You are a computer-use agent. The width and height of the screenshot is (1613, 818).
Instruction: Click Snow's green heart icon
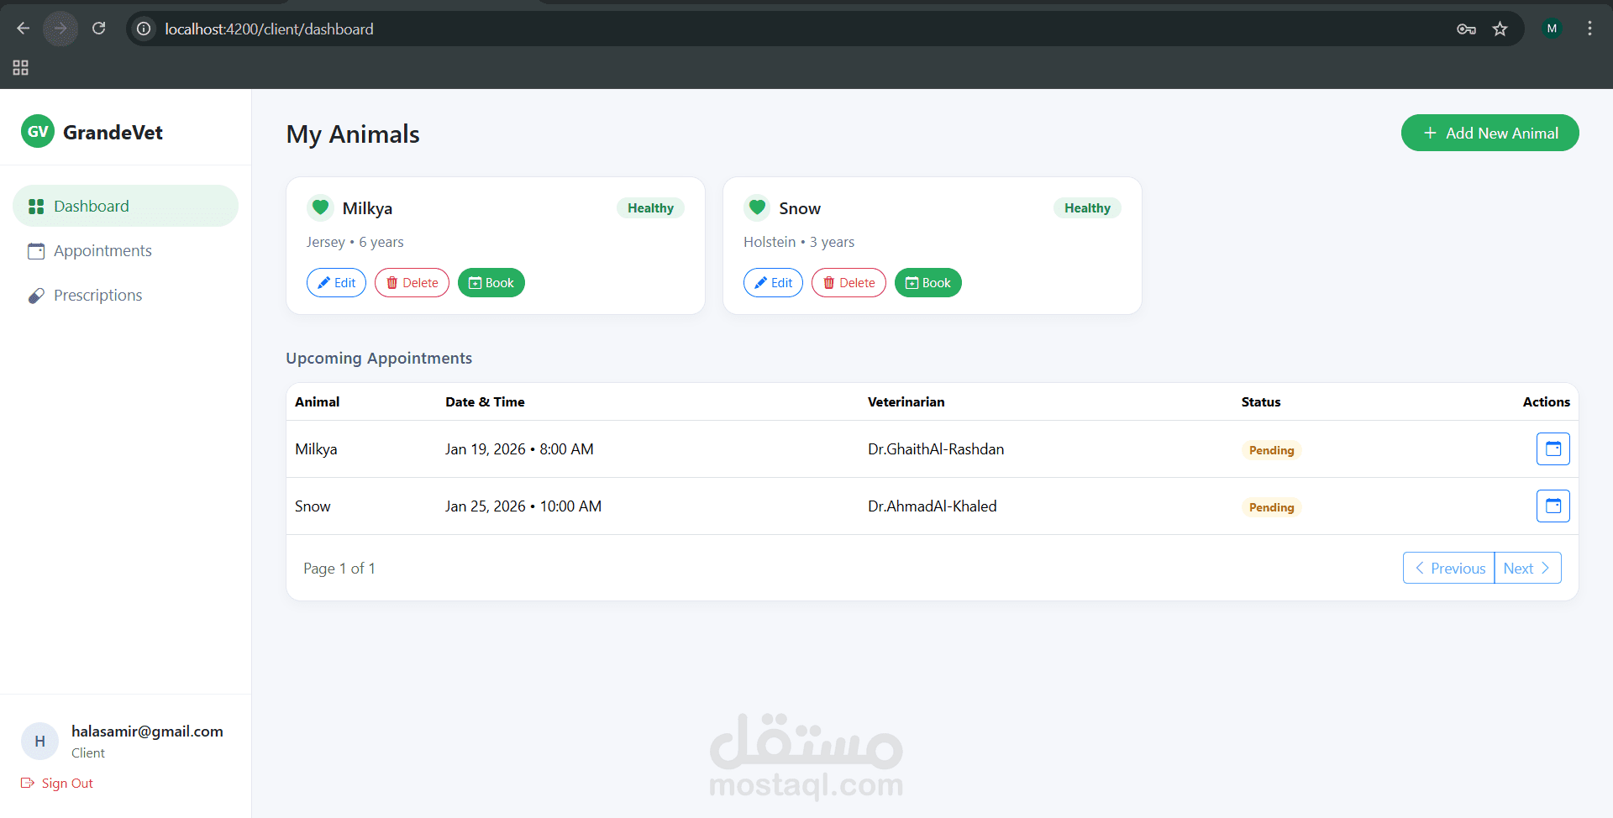coord(757,207)
